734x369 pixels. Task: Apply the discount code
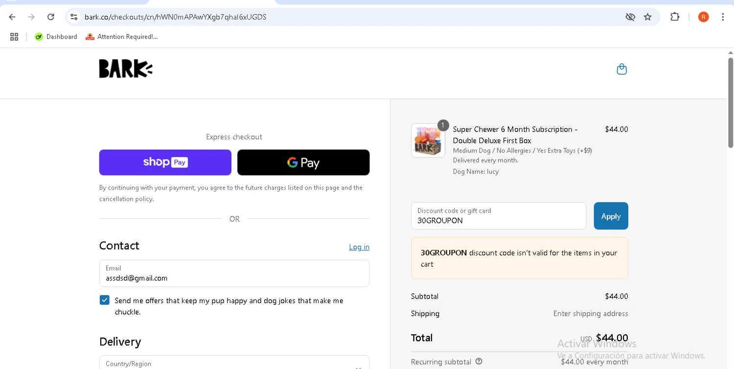(x=611, y=216)
